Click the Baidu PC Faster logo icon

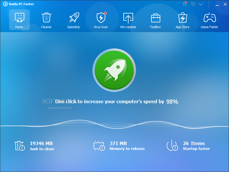tap(5, 4)
